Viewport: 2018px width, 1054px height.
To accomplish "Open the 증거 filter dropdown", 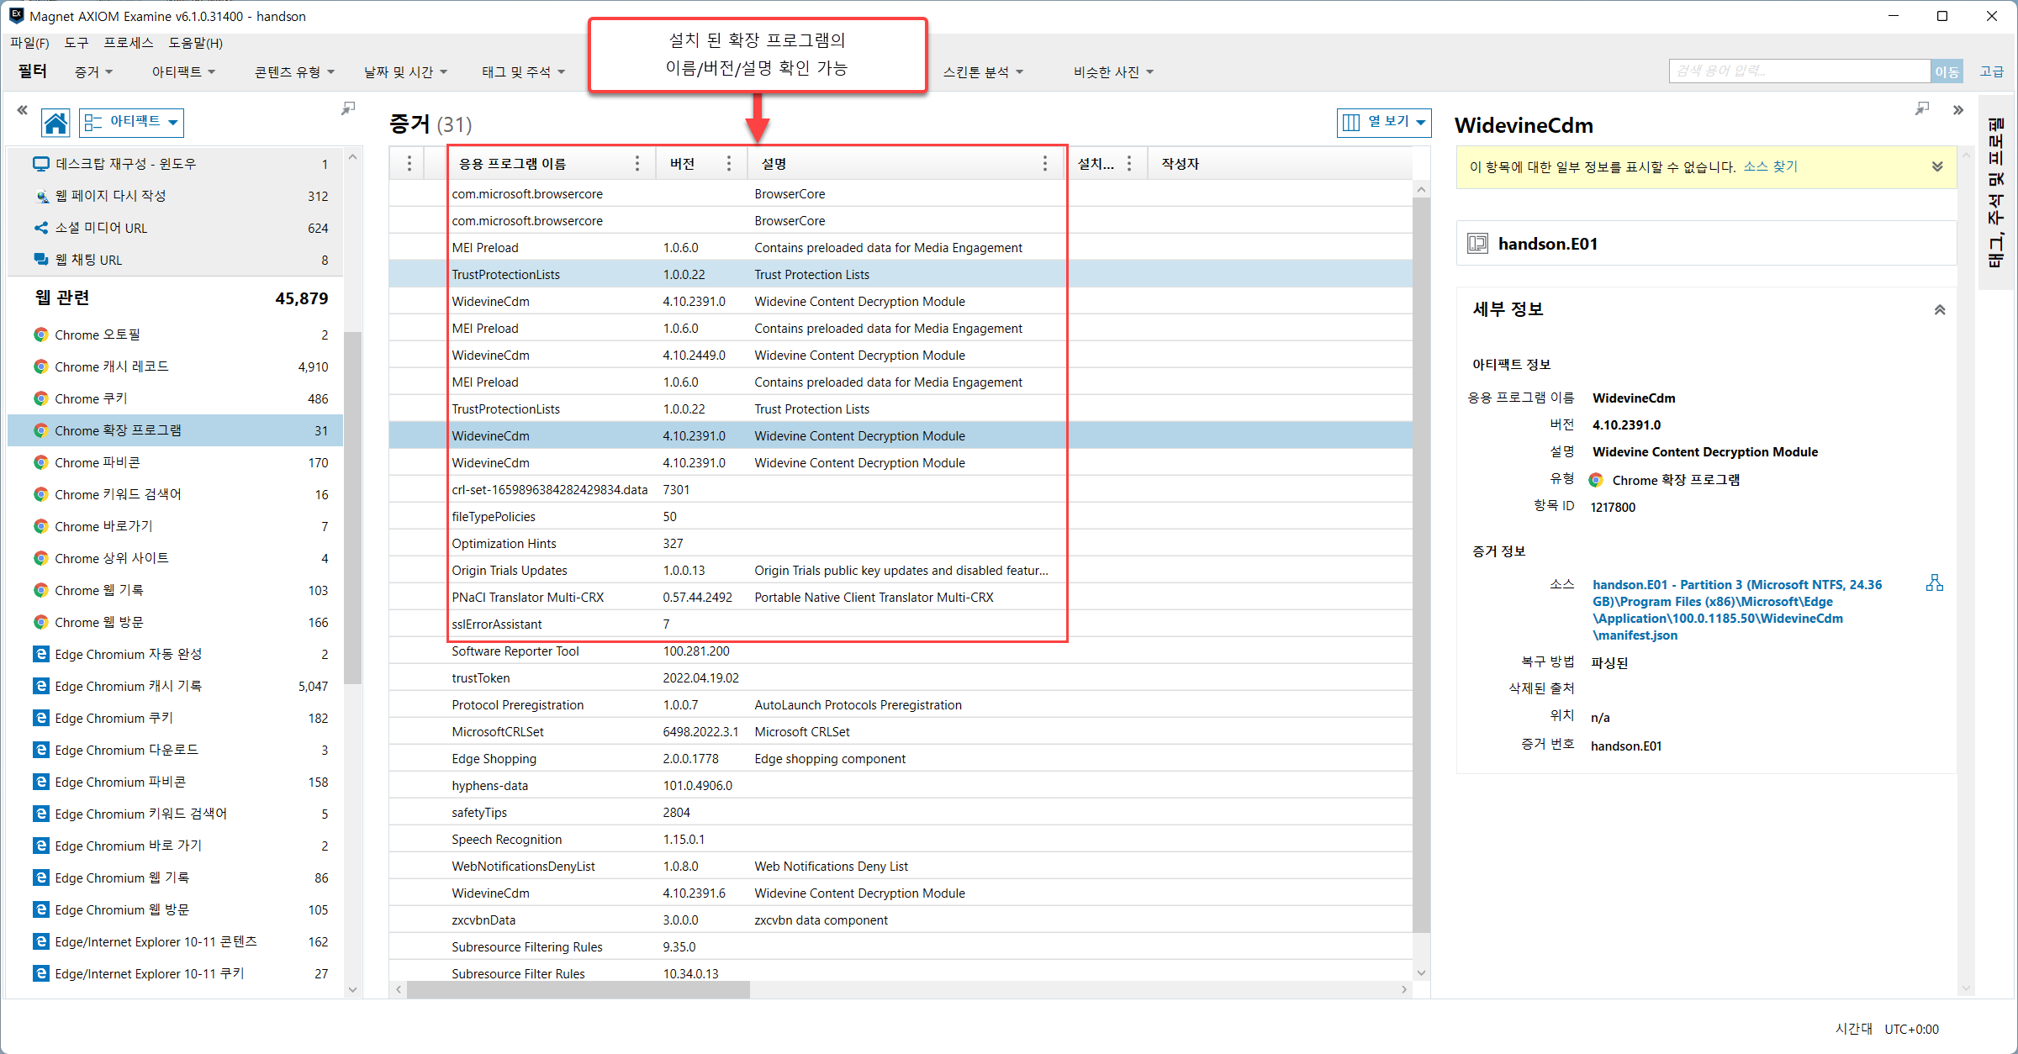I will (94, 72).
